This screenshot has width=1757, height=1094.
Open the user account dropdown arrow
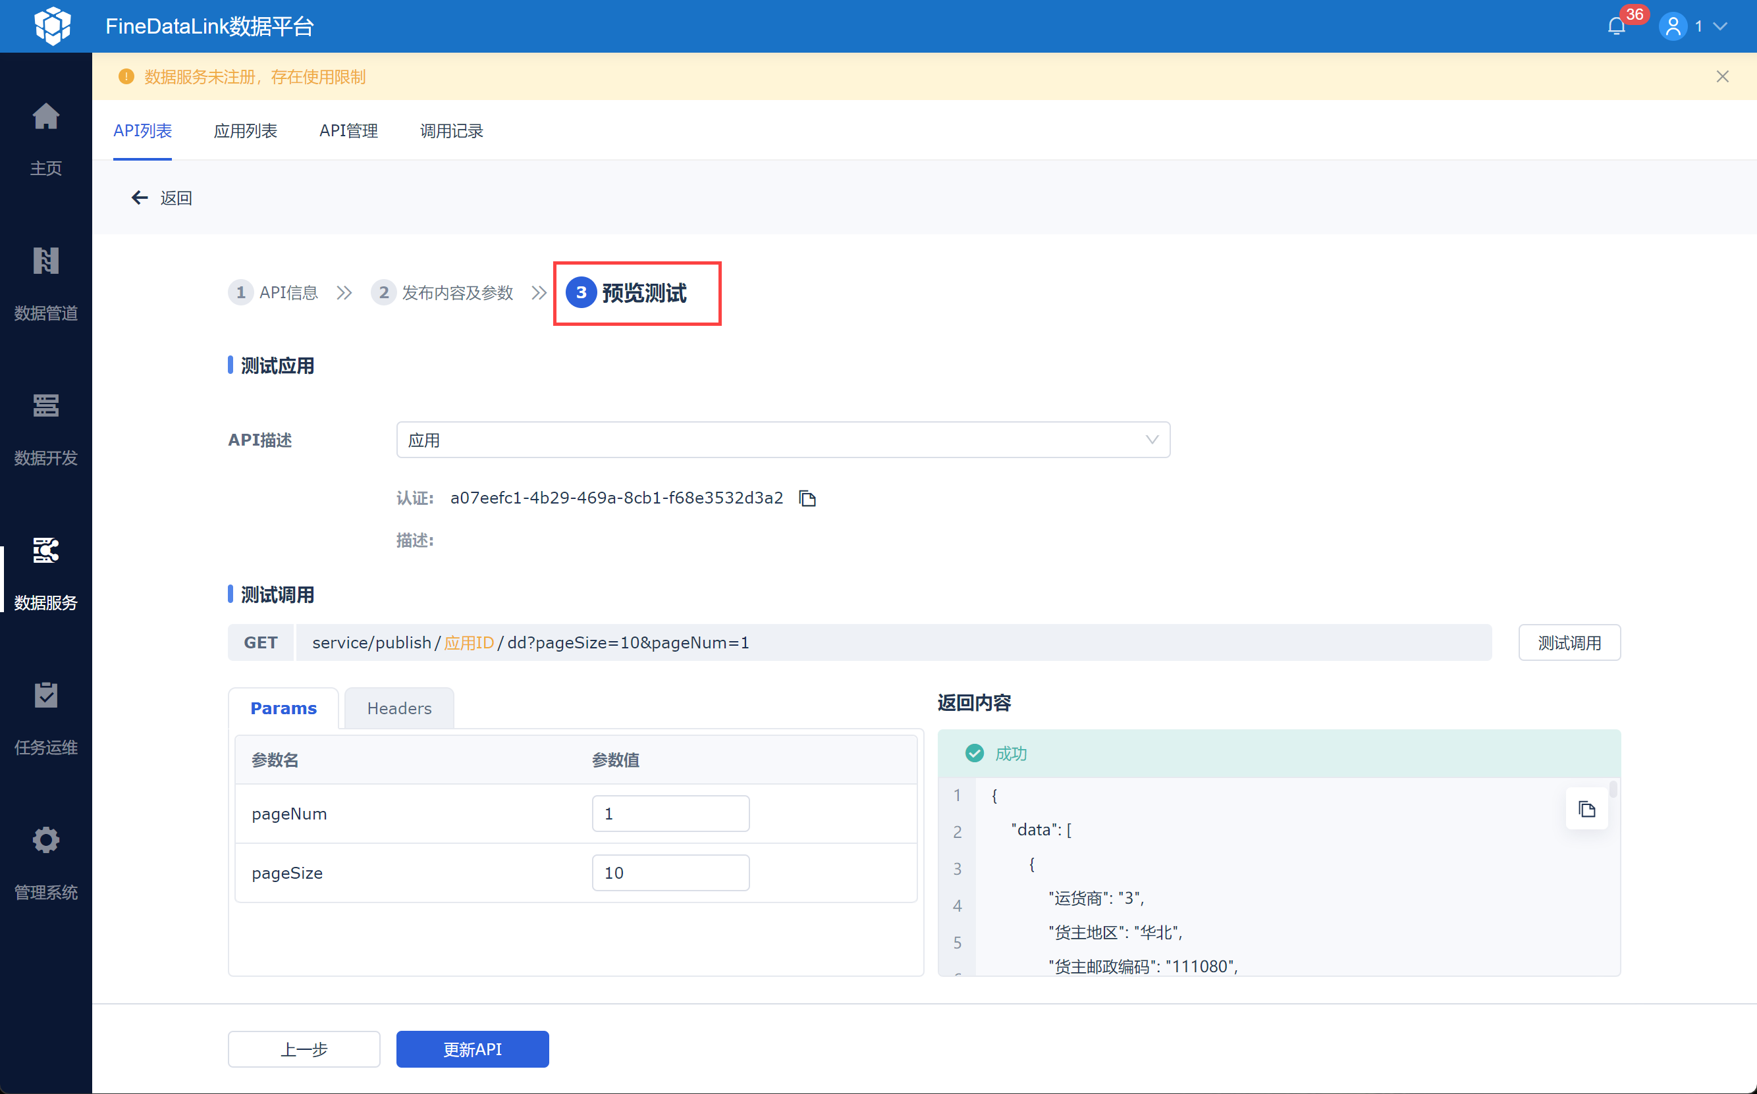[1721, 27]
